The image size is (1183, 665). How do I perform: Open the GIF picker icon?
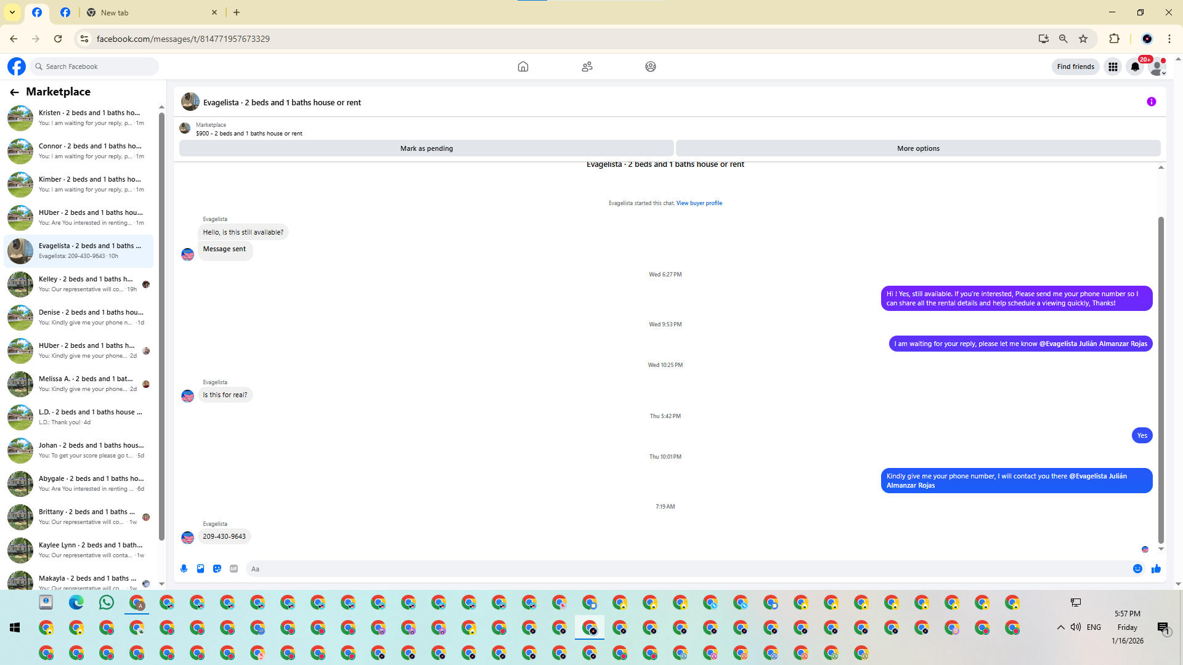[x=234, y=569]
